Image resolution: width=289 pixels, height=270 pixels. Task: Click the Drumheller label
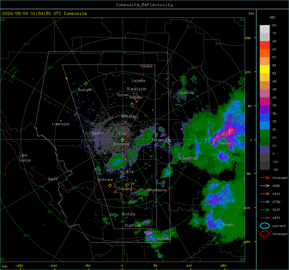coord(188,158)
